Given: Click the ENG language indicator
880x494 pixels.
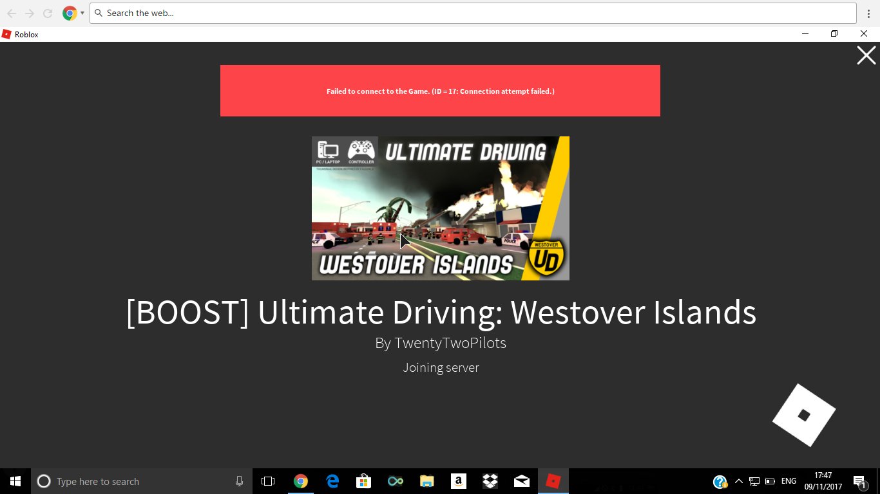Looking at the screenshot, I should tap(789, 481).
